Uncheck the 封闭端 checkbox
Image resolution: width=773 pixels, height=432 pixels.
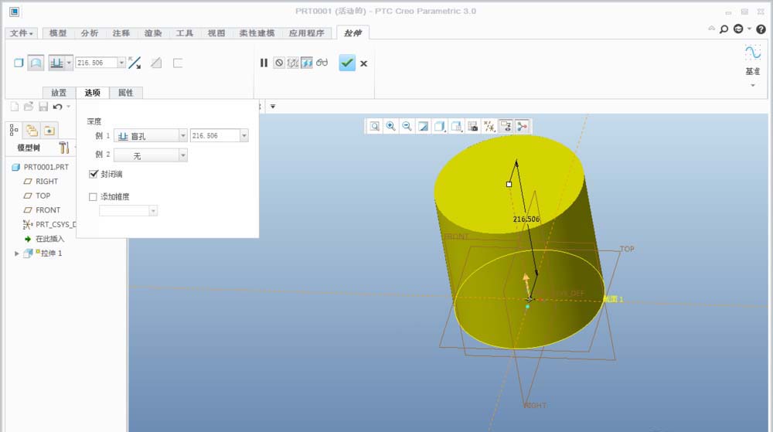pos(94,175)
